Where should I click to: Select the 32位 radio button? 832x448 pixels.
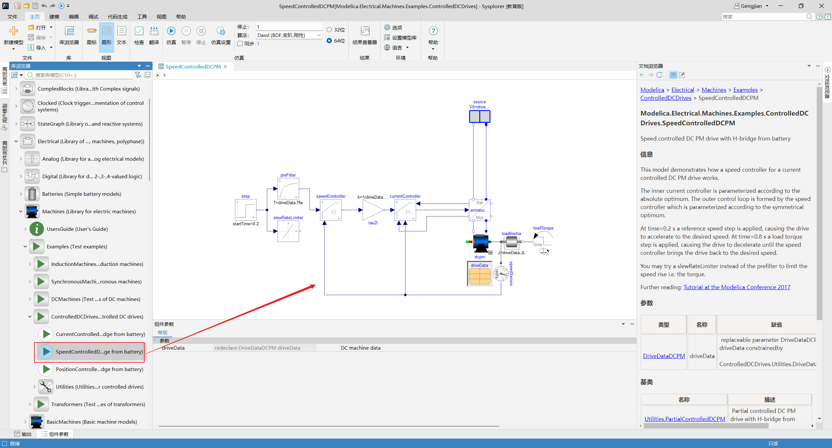[329, 30]
